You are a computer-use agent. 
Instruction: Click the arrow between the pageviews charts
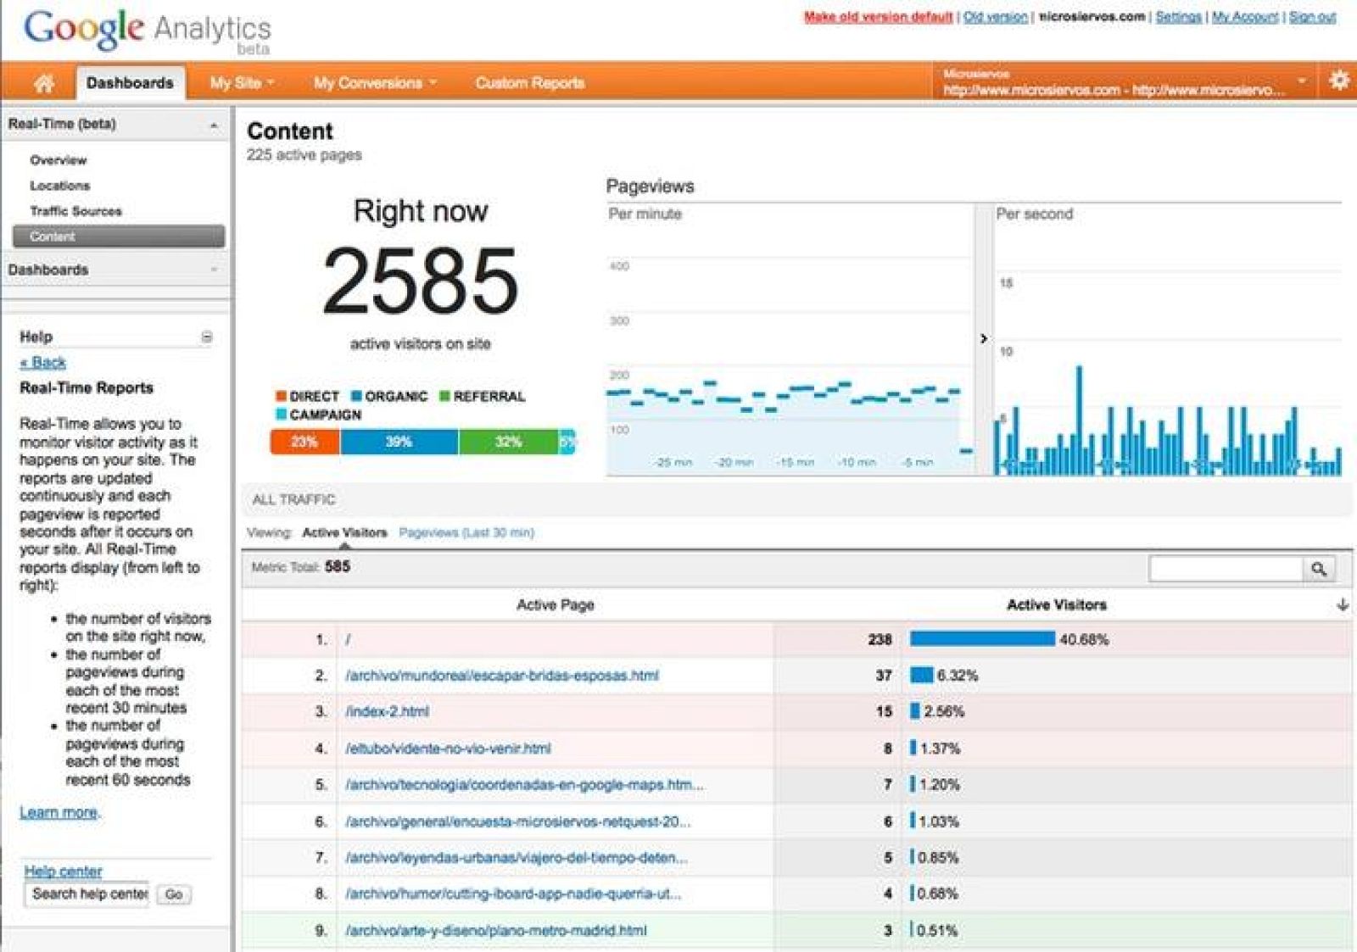[986, 338]
